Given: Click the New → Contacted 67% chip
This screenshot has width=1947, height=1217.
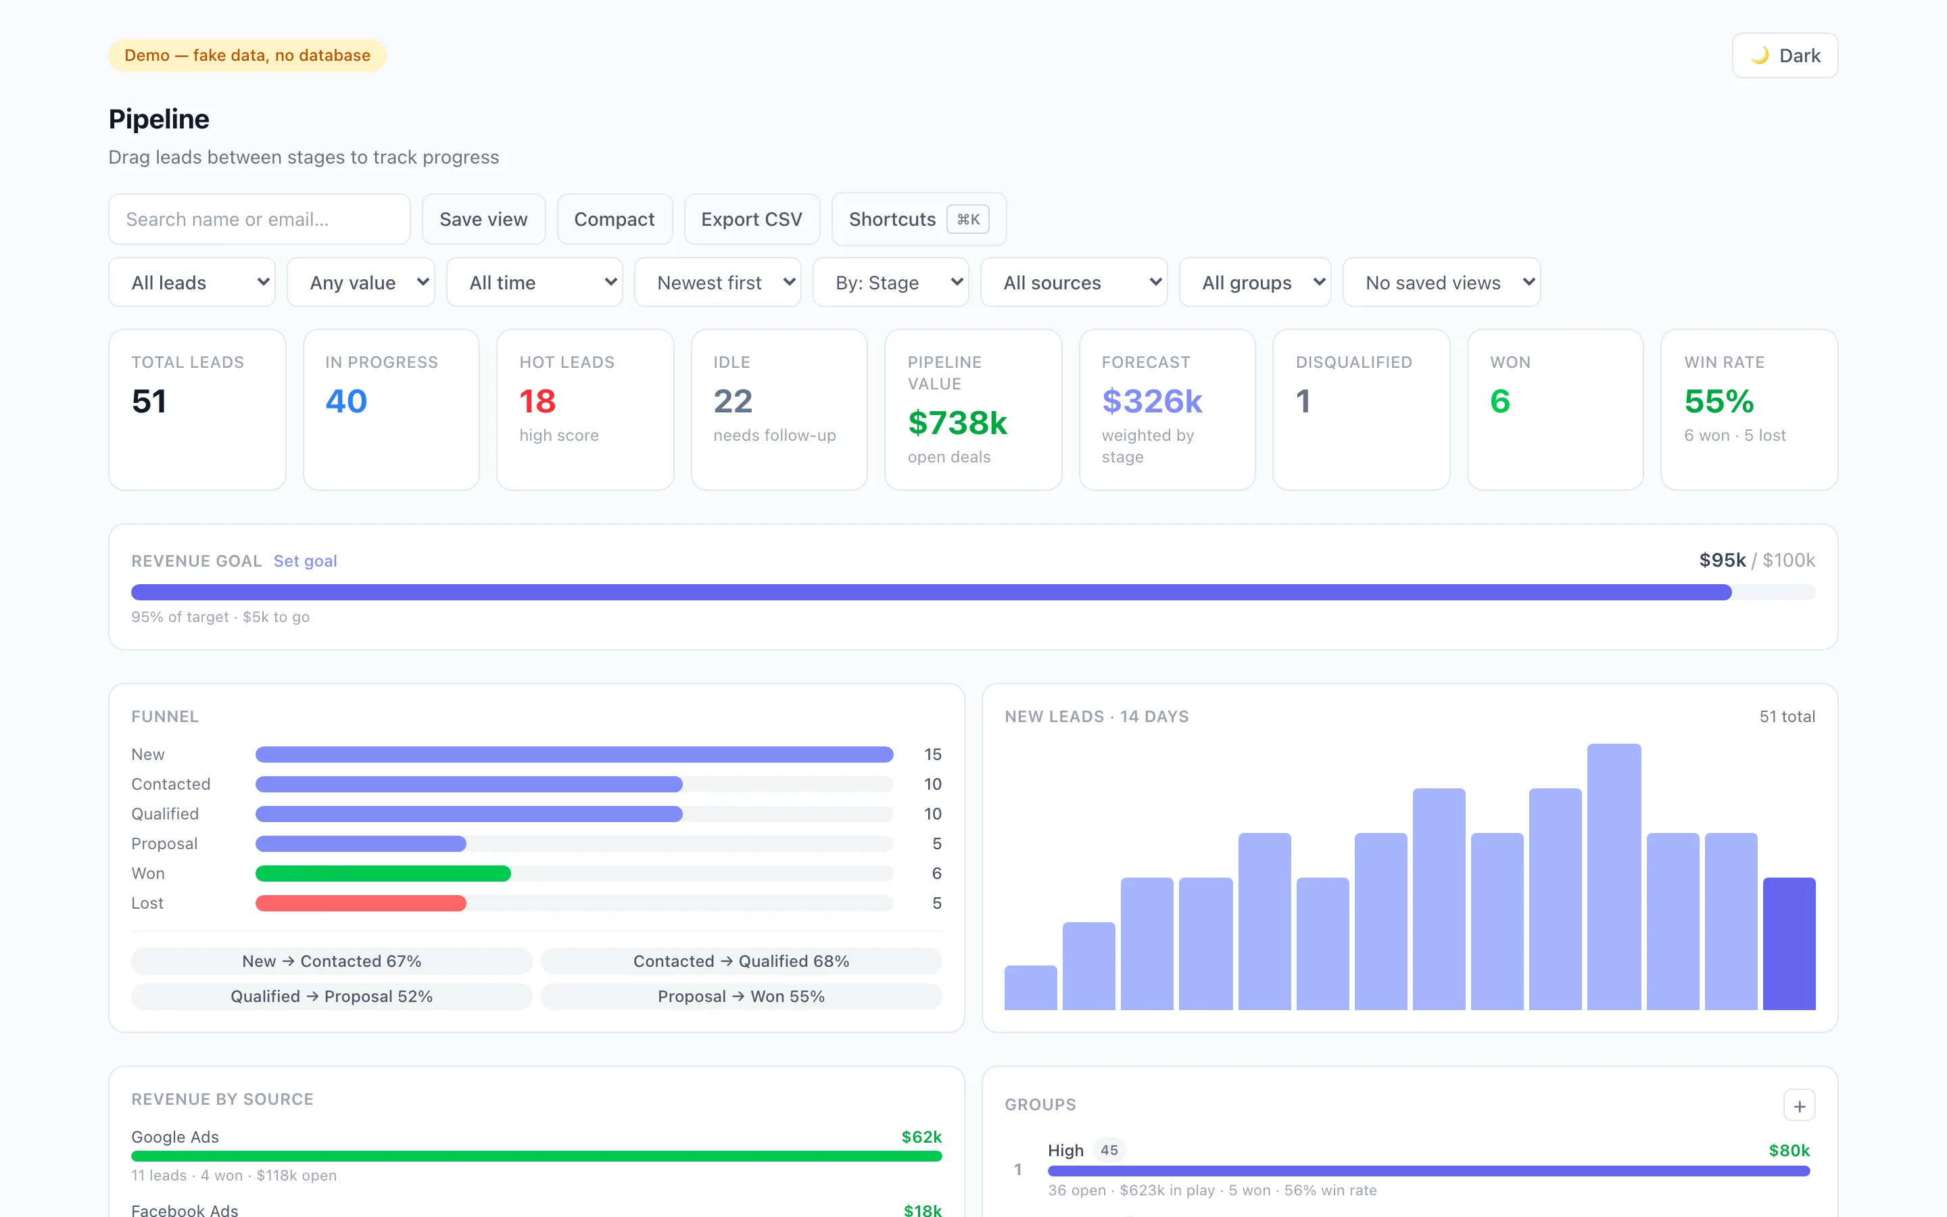Looking at the screenshot, I should (x=331, y=961).
